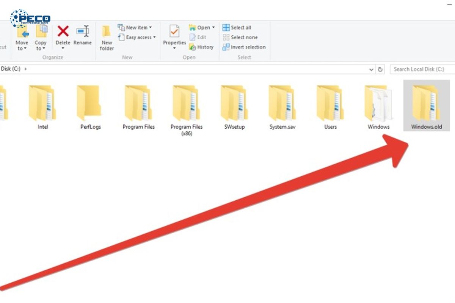
Task: Create a New folder from the ribbon
Action: point(107,38)
